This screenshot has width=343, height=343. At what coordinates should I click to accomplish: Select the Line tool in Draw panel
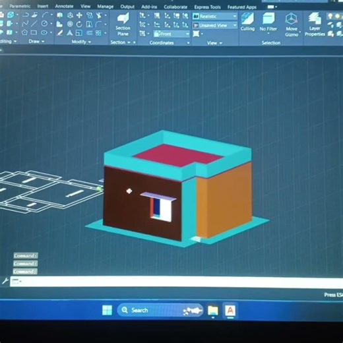34,24
